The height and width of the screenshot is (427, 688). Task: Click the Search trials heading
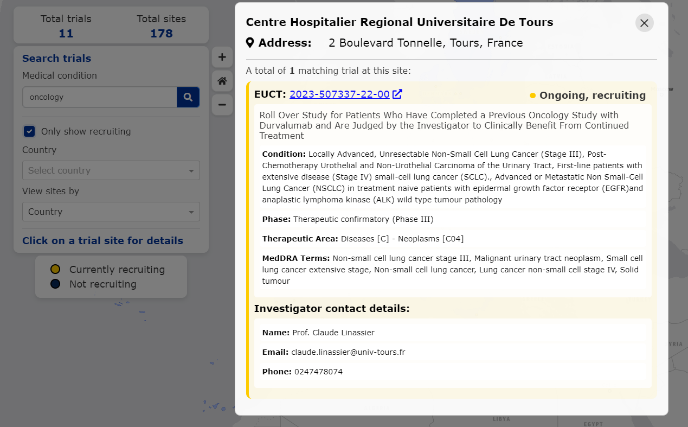tap(56, 59)
